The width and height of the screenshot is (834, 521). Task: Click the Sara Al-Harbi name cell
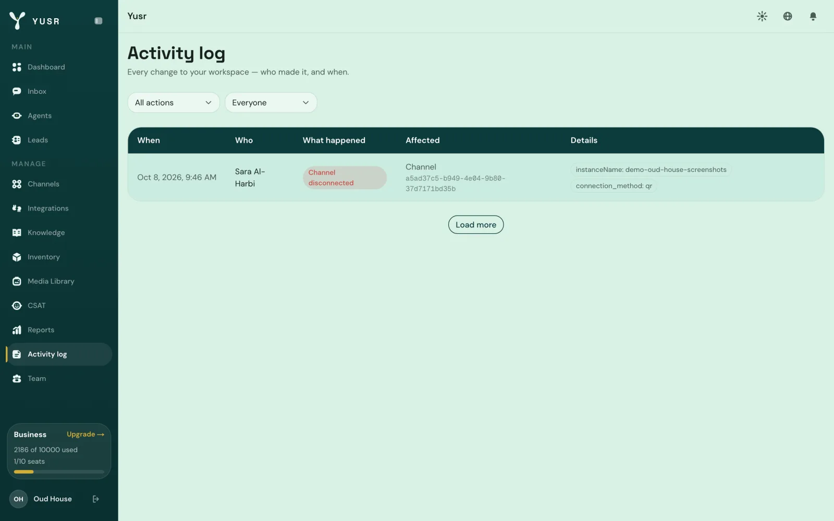click(x=250, y=178)
